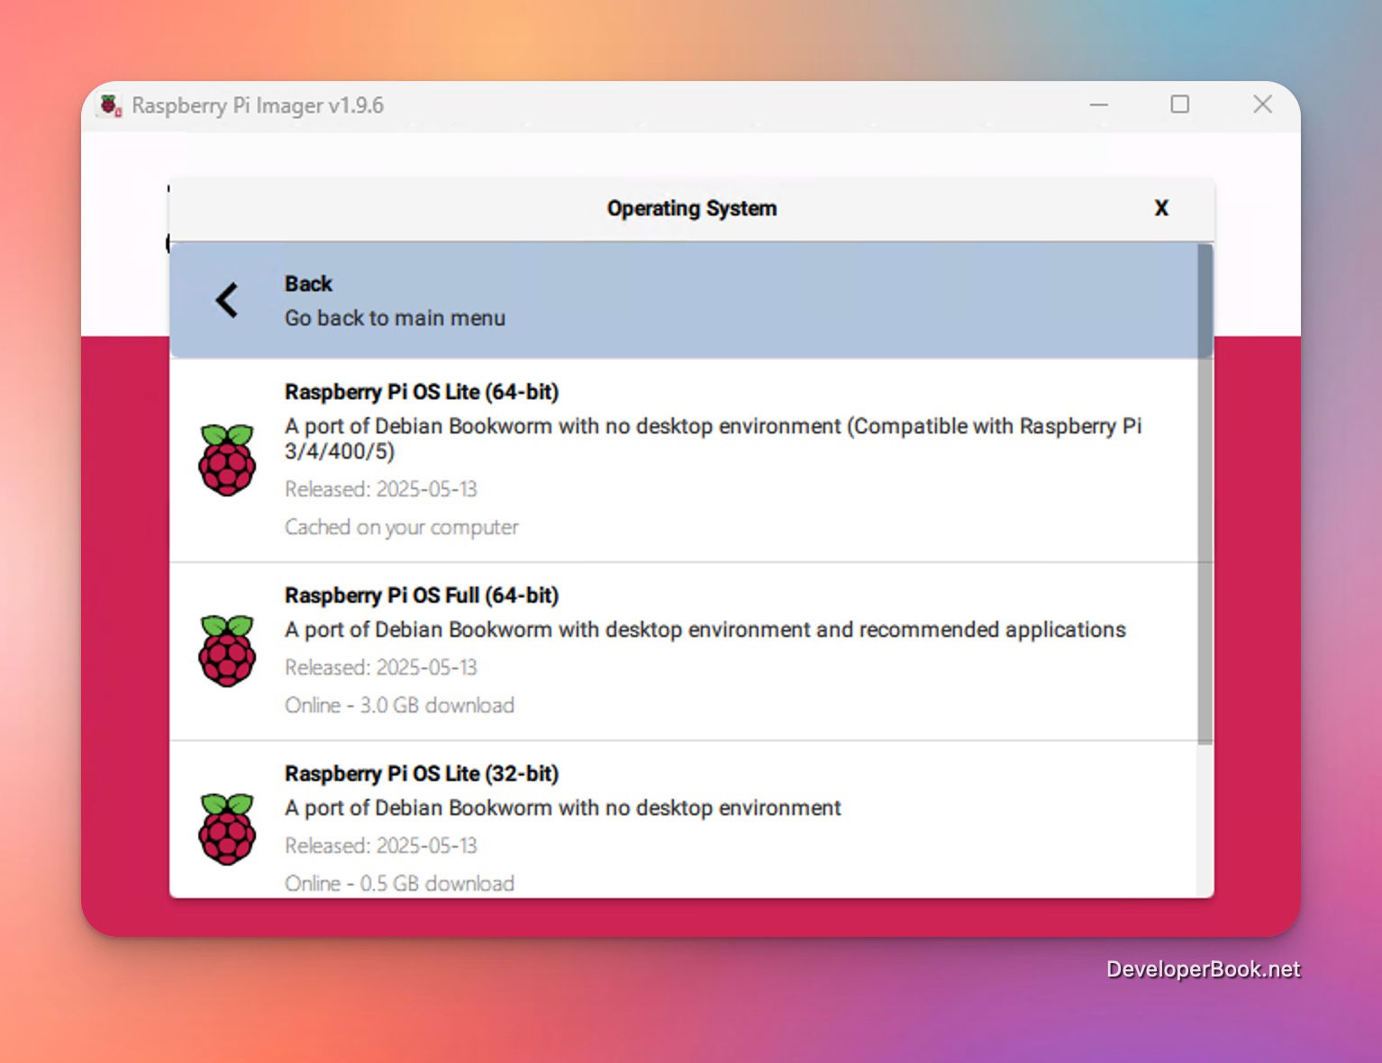Select Raspberry Pi OS Full (64-bit) title
The height and width of the screenshot is (1063, 1382).
click(422, 595)
